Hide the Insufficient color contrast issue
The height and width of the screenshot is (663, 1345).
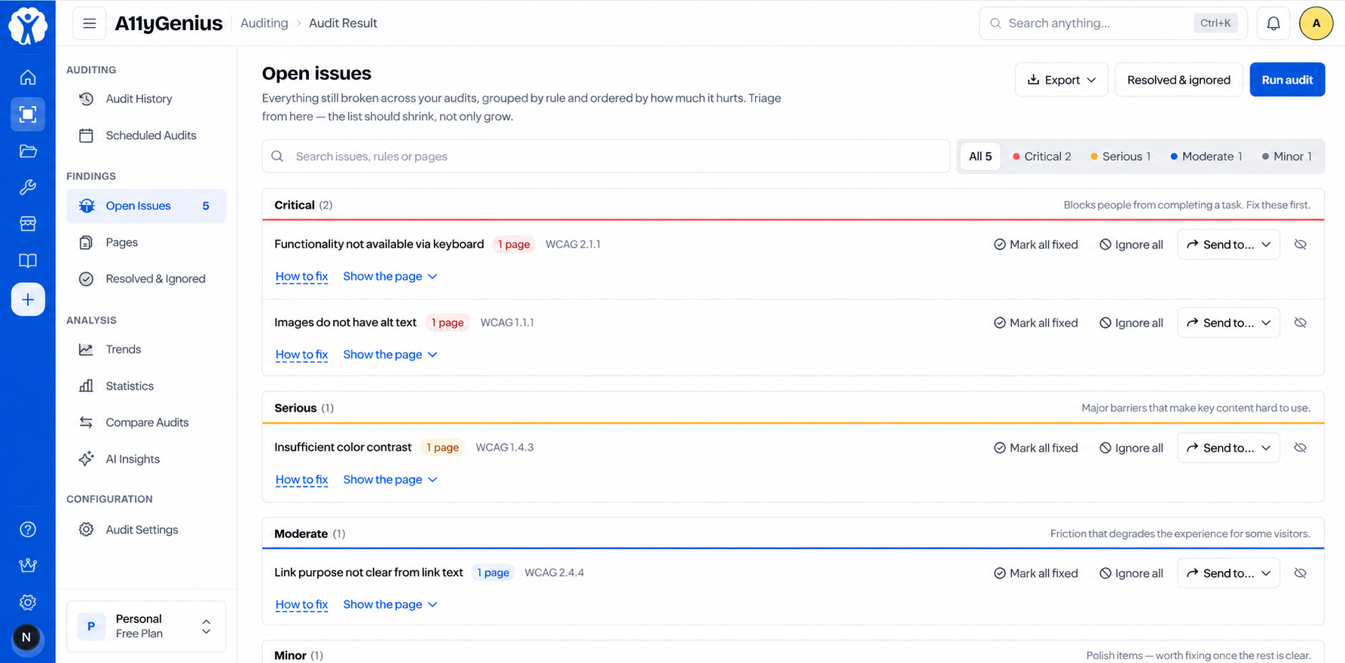click(1301, 448)
